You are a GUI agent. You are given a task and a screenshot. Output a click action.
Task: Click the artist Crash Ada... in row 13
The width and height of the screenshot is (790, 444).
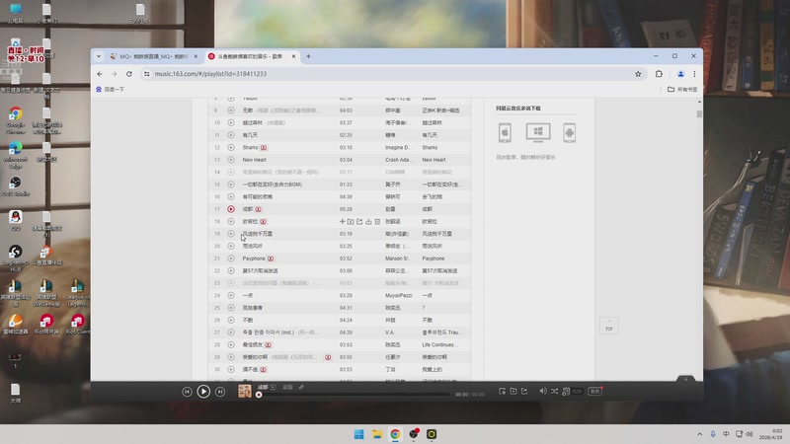coord(397,160)
